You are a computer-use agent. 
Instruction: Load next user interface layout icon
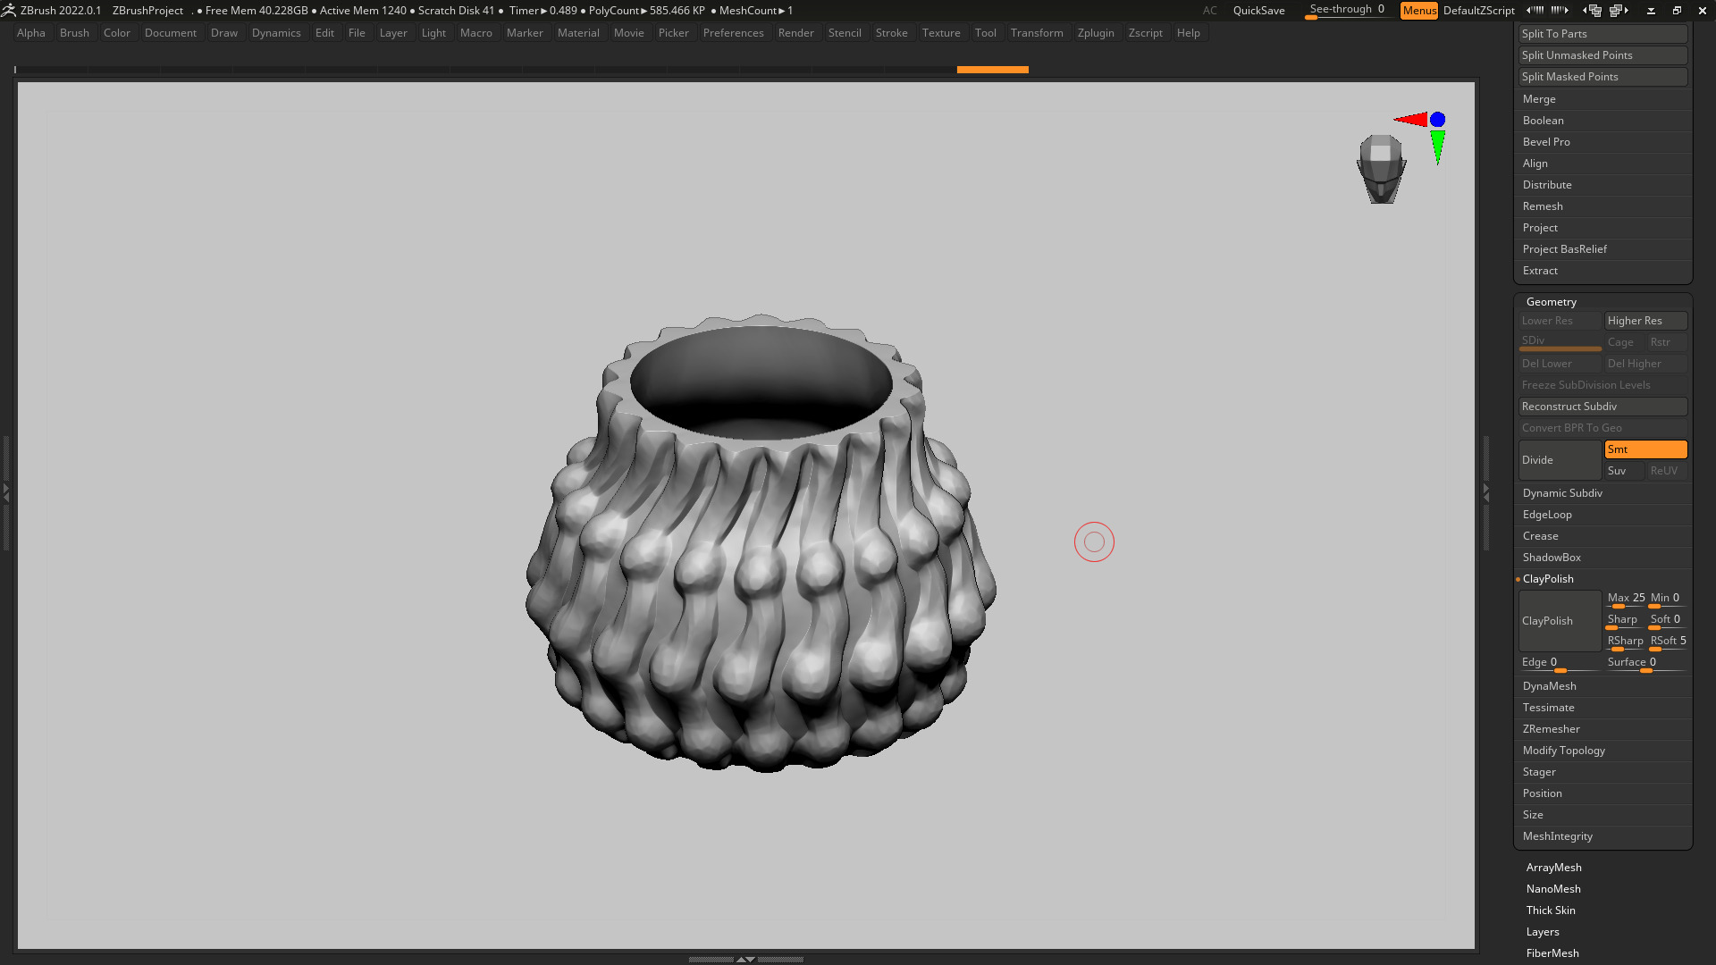click(1619, 10)
